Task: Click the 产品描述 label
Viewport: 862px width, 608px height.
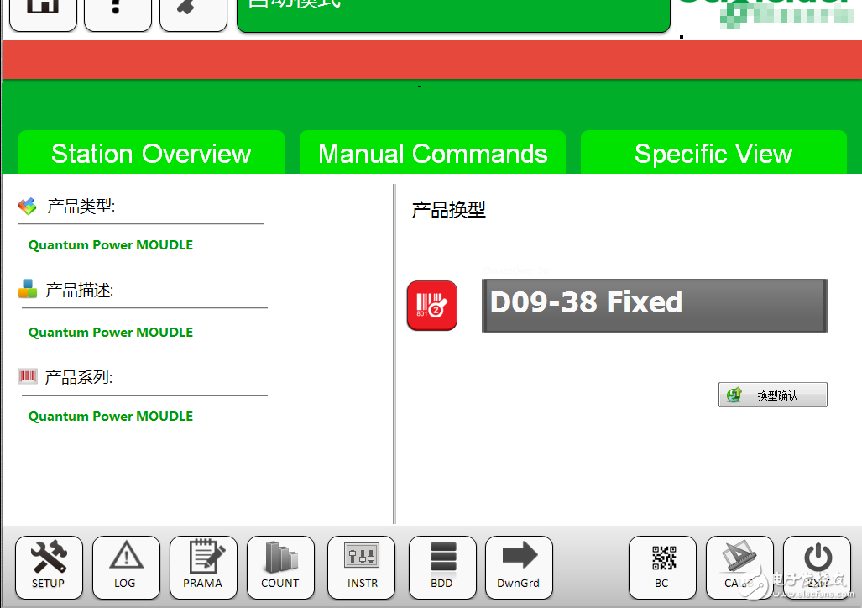Action: 80,290
